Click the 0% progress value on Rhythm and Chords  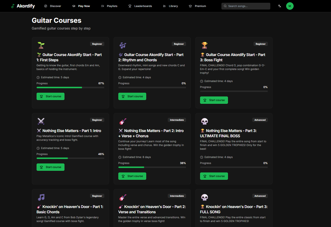click(184, 83)
